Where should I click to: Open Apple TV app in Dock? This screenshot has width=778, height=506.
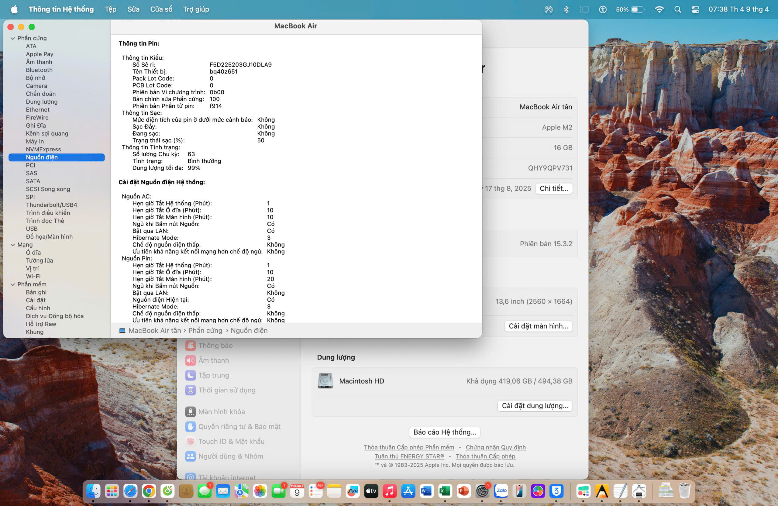pos(371,491)
